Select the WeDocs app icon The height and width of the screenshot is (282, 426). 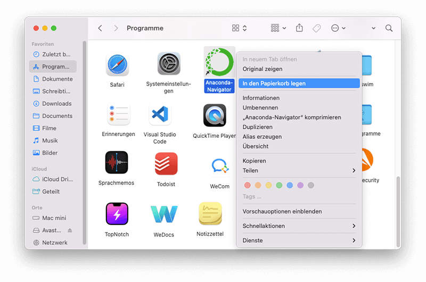(x=164, y=214)
